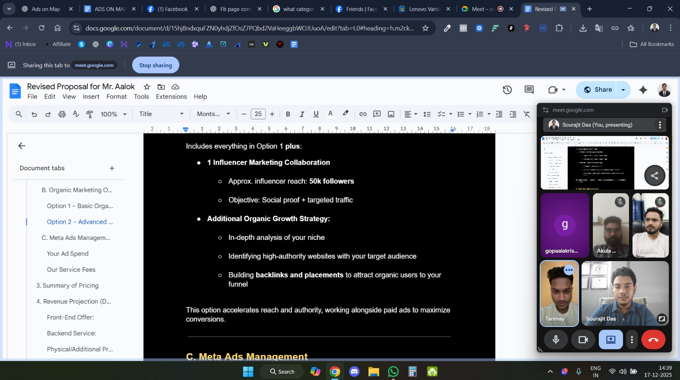Open the Share options dropdown arrow

(623, 90)
